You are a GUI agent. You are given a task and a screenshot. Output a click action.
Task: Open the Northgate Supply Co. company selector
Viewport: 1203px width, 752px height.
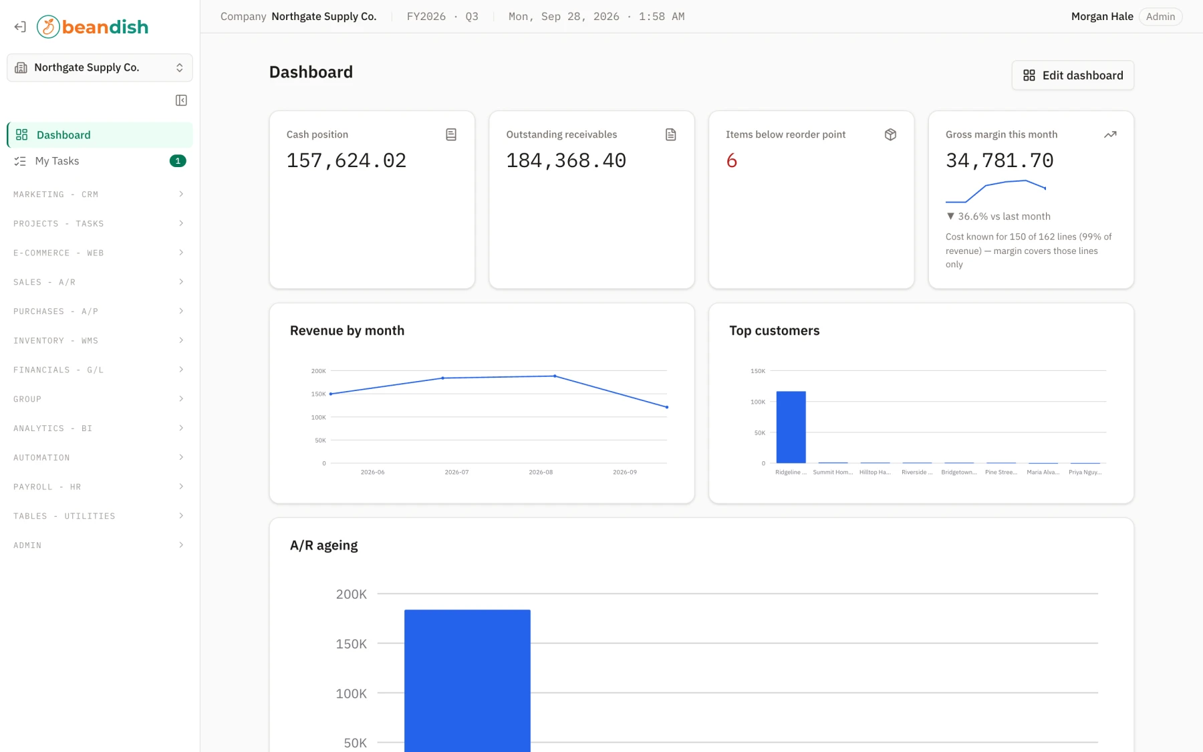tap(100, 68)
